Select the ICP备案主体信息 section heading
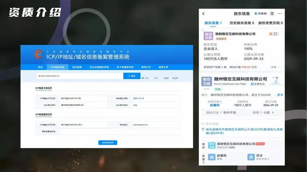 [x=43, y=88]
